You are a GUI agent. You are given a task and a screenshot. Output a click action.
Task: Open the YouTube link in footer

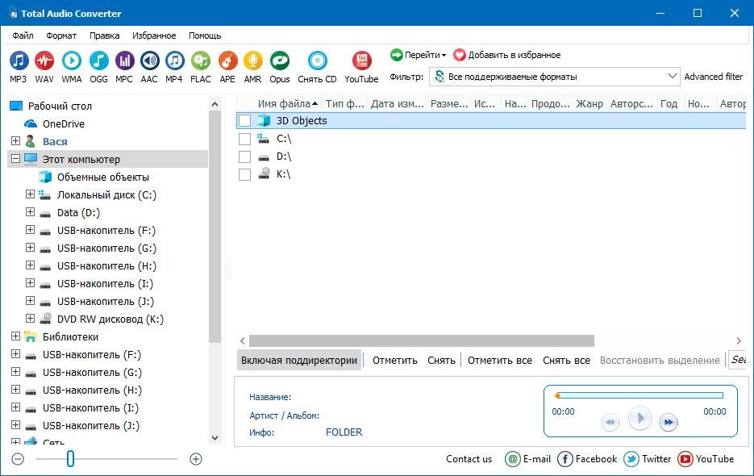[706, 459]
